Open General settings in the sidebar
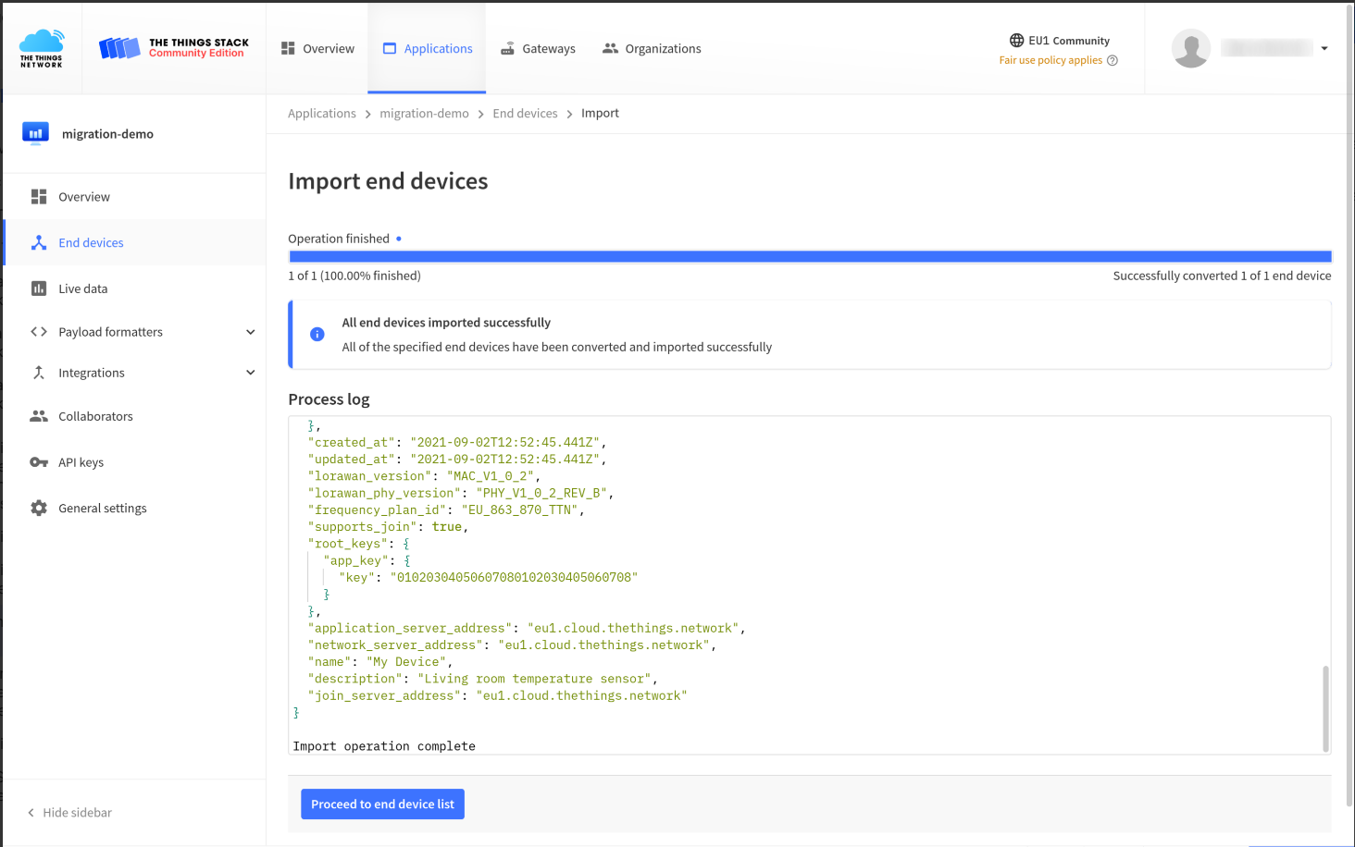Image resolution: width=1355 pixels, height=847 pixels. (135, 508)
